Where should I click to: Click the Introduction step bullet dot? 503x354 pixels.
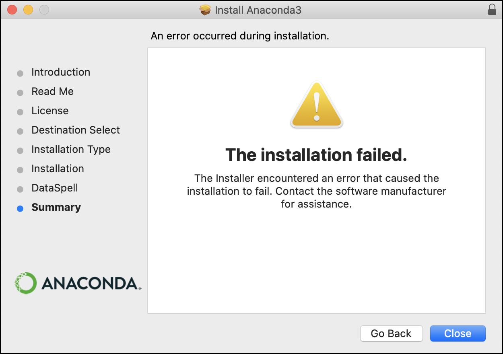click(x=20, y=74)
